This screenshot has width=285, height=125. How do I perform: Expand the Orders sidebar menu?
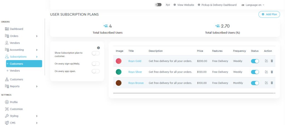point(37,36)
